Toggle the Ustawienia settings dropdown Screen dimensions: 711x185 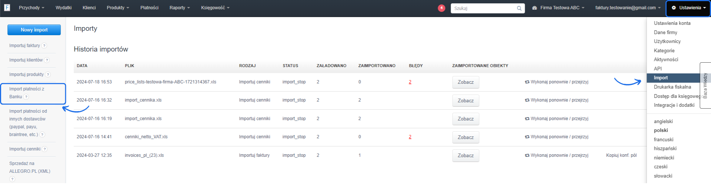coord(688,8)
